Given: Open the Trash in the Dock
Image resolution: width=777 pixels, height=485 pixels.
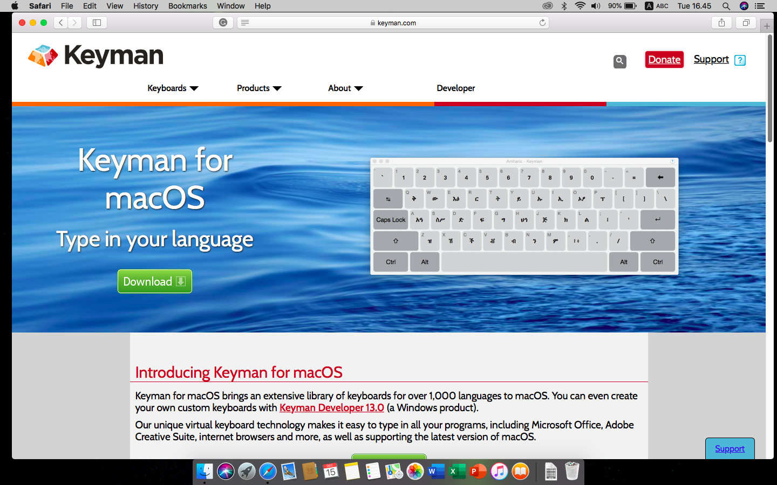Looking at the screenshot, I should tap(572, 472).
